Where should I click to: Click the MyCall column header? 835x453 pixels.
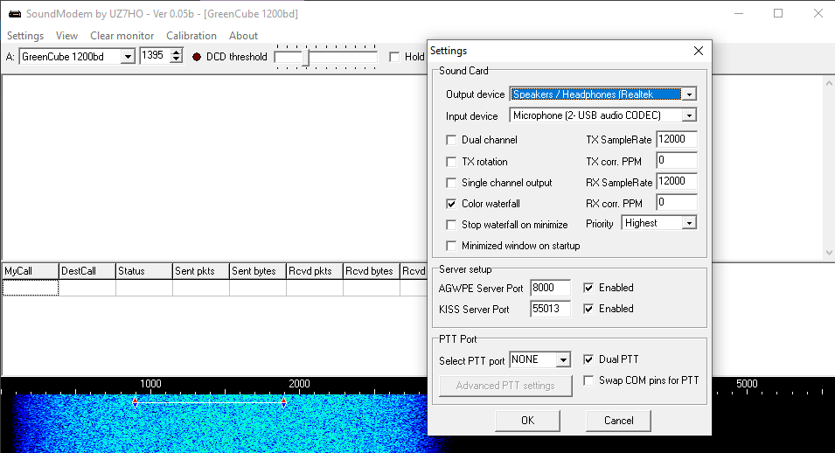coord(31,271)
